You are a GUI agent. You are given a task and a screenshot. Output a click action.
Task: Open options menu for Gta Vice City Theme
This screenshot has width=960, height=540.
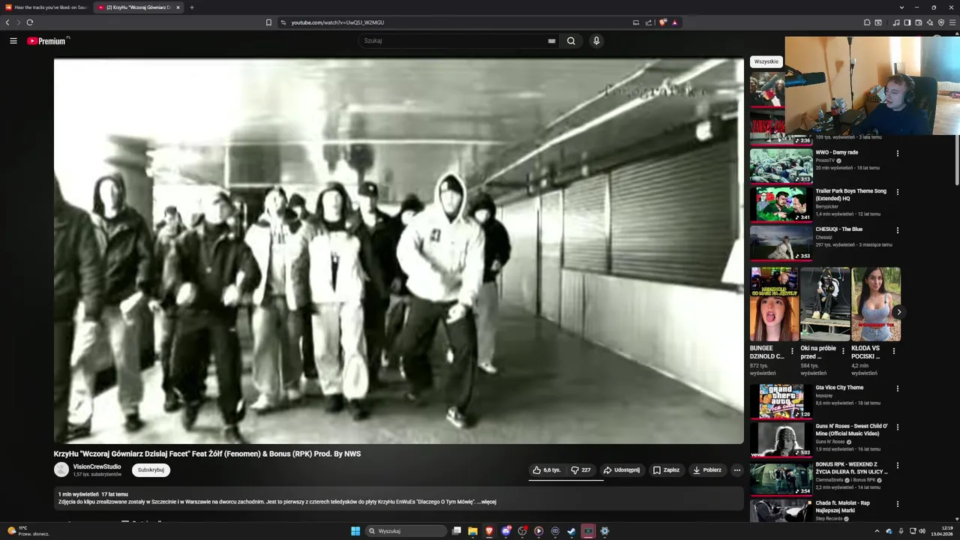897,388
